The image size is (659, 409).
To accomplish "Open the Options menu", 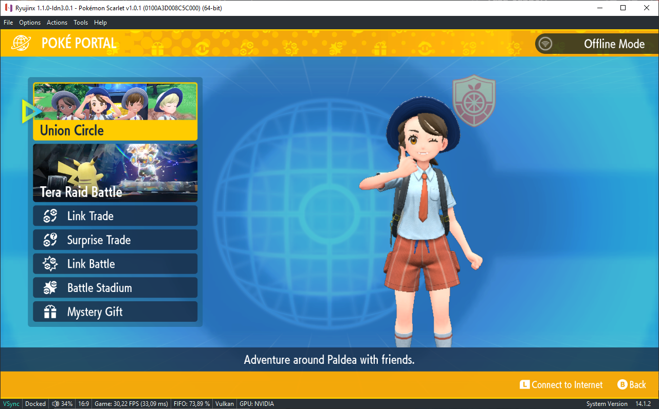I will click(x=30, y=23).
